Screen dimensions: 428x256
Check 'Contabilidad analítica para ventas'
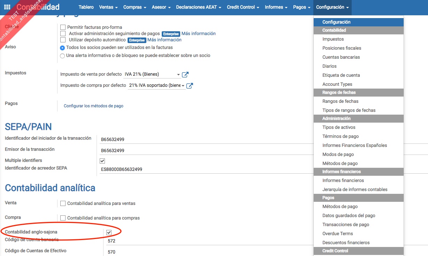coord(63,204)
